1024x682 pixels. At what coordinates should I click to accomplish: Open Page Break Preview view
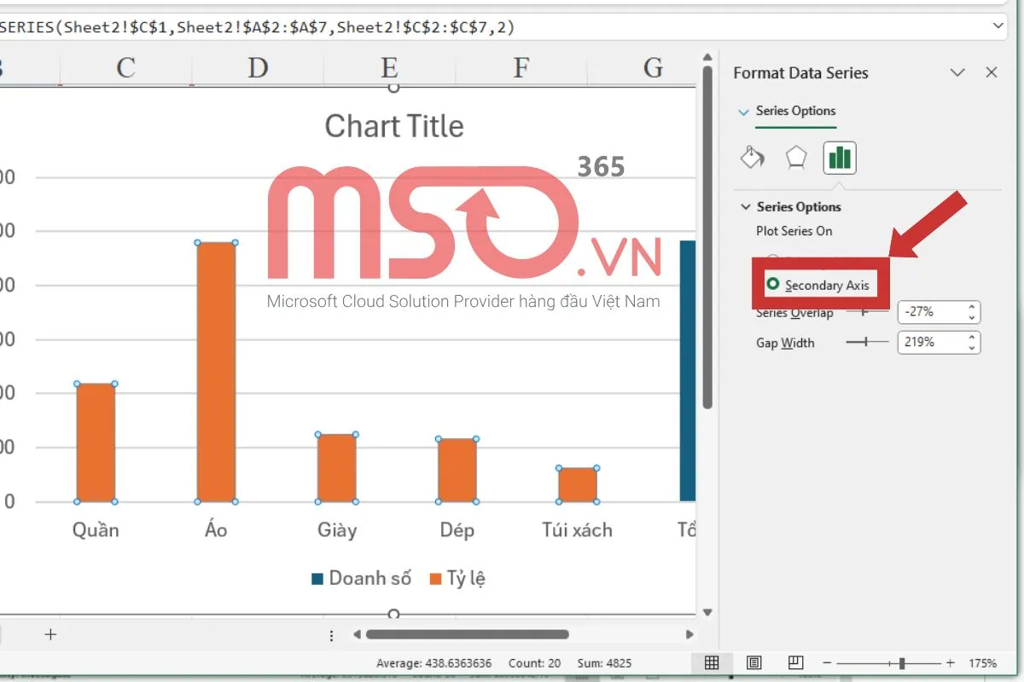795,662
